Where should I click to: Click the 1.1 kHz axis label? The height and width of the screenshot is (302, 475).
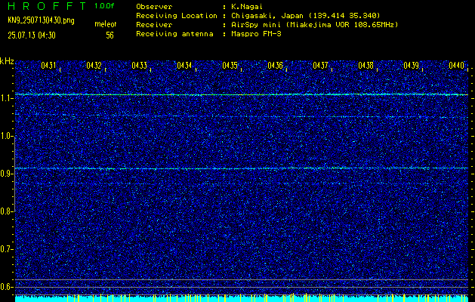tap(5, 98)
